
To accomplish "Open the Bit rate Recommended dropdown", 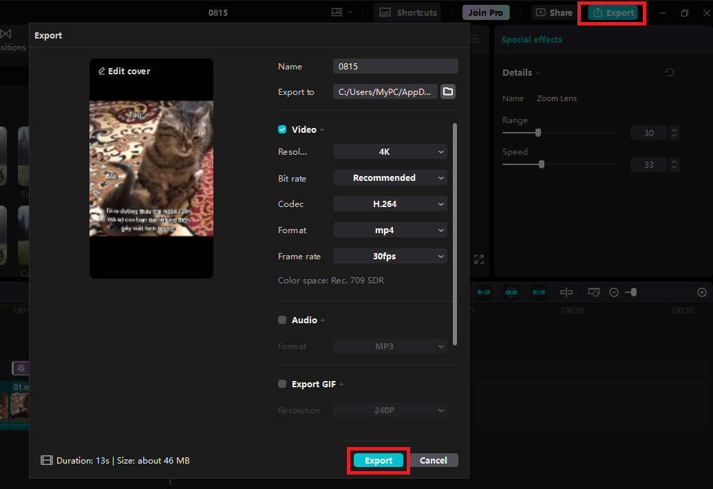I will pos(390,177).
